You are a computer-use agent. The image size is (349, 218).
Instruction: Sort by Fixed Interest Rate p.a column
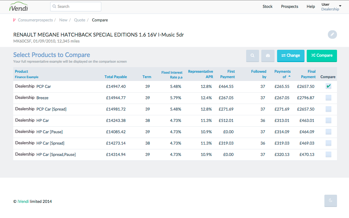point(172,75)
